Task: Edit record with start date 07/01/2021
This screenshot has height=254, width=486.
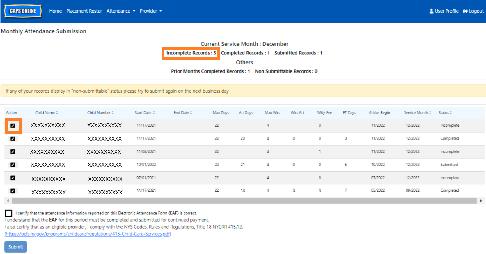Action: (x=13, y=178)
